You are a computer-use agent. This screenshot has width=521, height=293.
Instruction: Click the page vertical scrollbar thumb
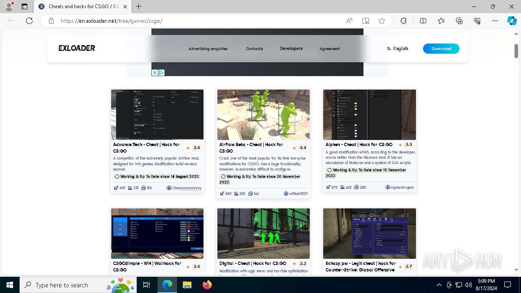click(x=516, y=50)
